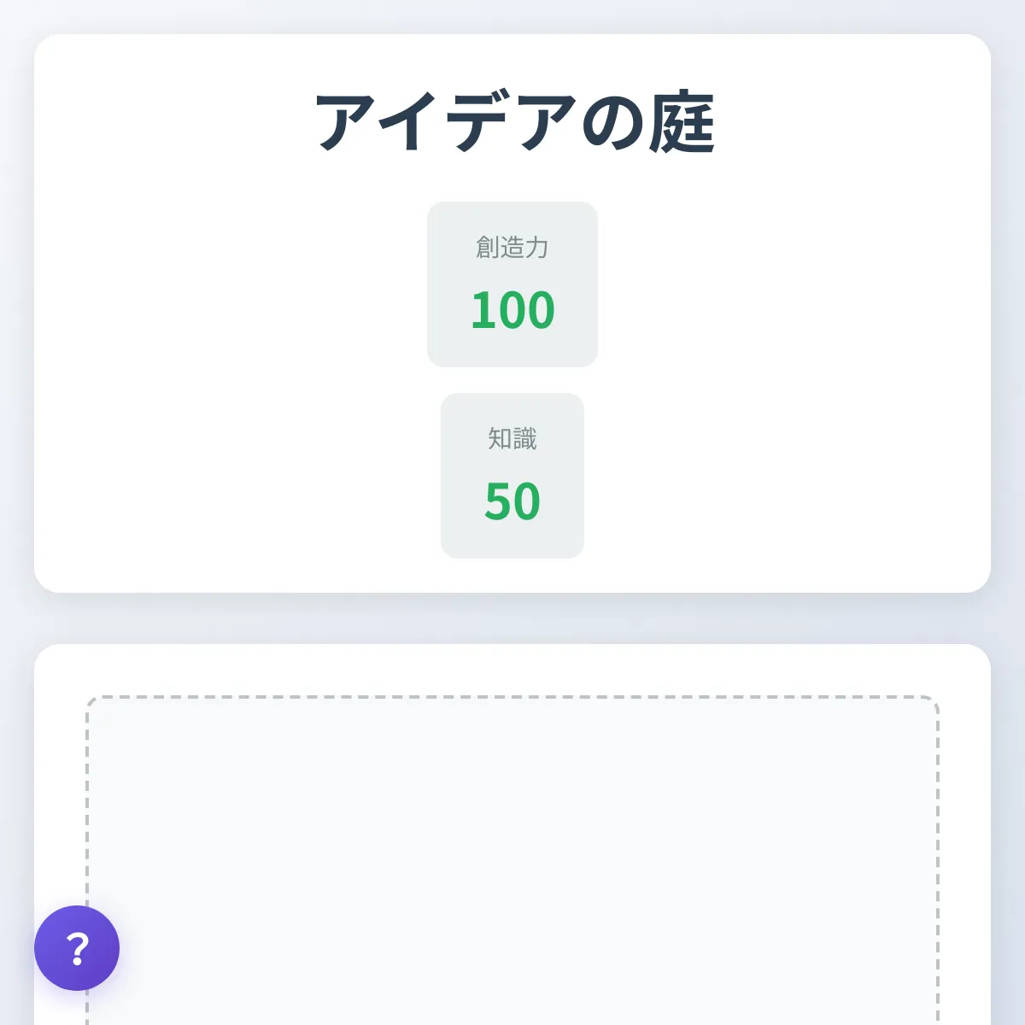The image size is (1025, 1025).
Task: Select the 創造力 stat card
Action: [x=512, y=284]
